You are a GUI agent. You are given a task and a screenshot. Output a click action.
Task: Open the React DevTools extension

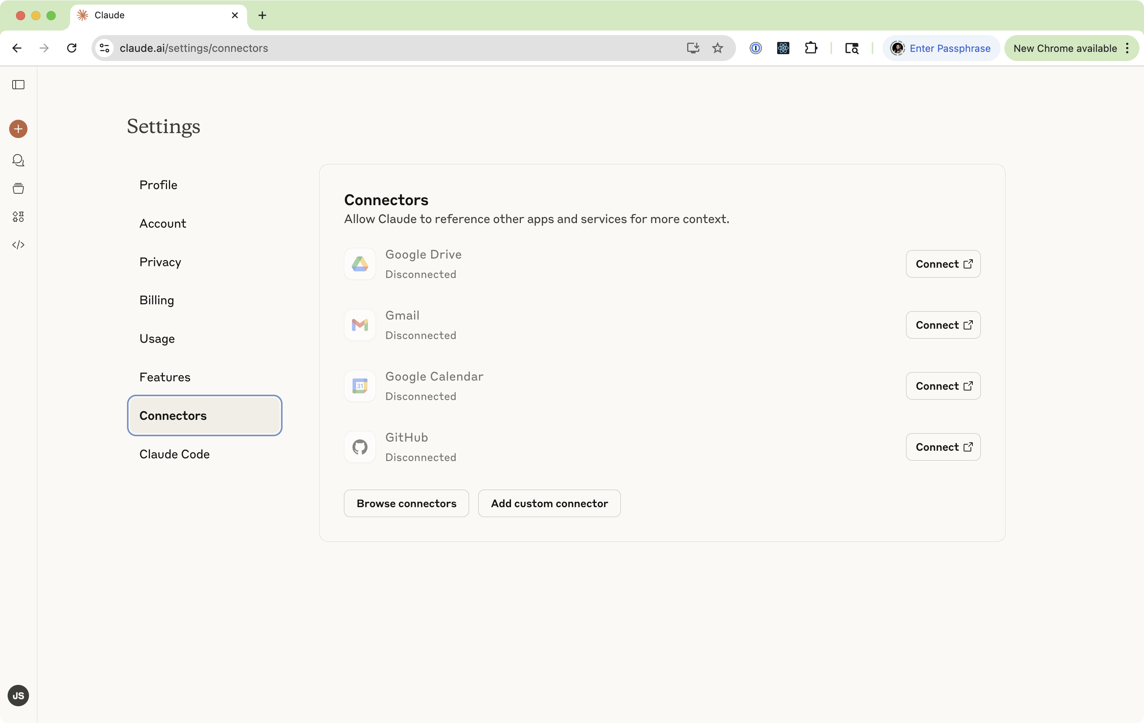pos(783,48)
